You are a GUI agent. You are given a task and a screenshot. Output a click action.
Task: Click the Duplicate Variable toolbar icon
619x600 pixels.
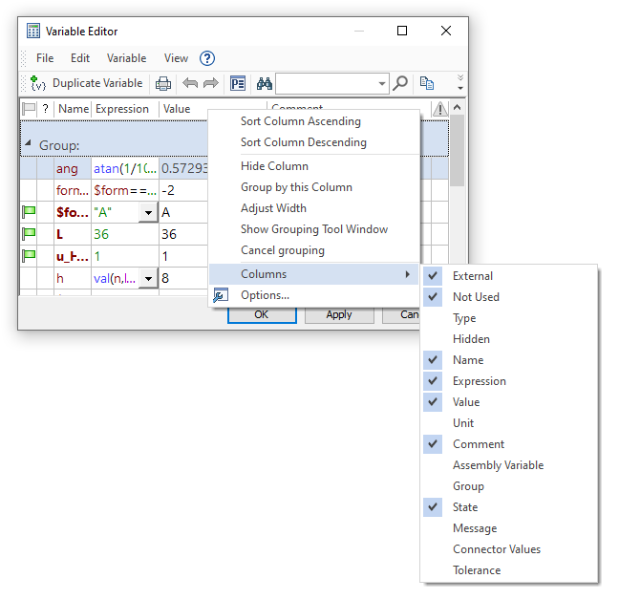point(38,83)
